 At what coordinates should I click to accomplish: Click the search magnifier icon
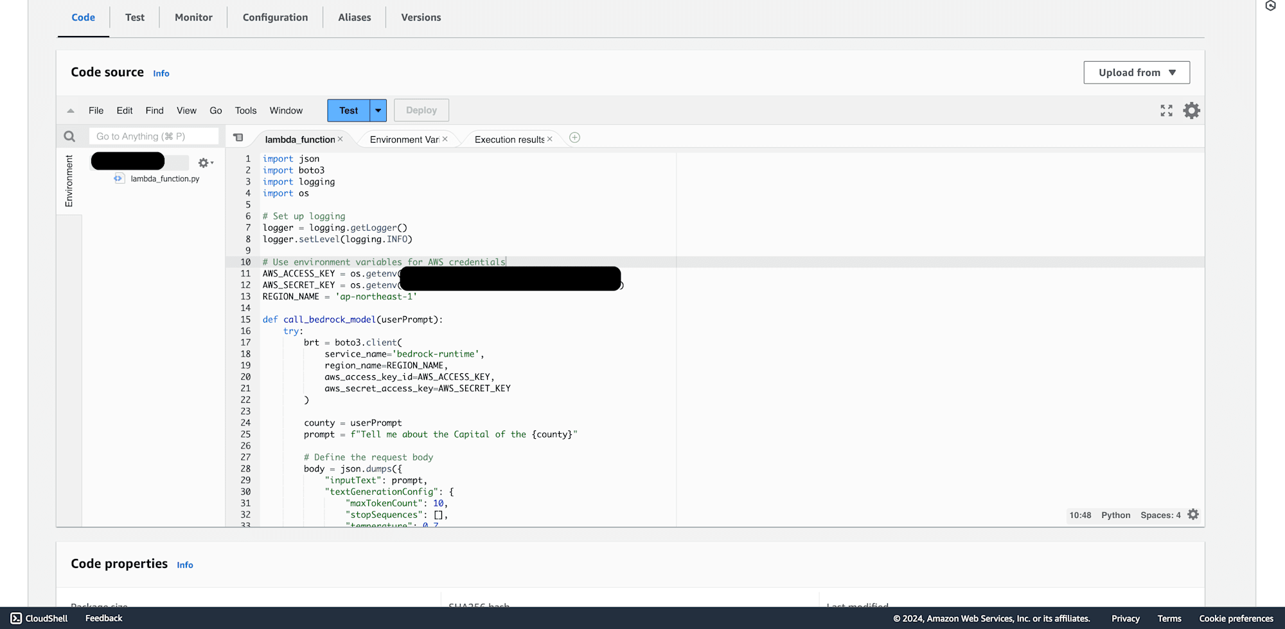click(x=69, y=136)
